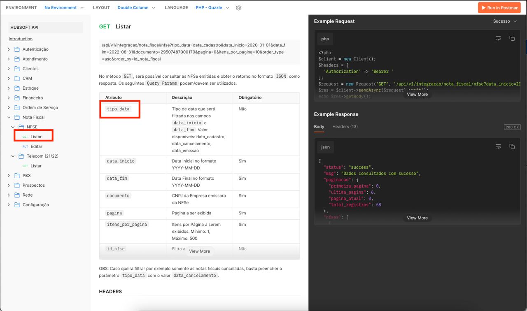Copy the JSON example response body
Viewport: 527px width, 311px height.
(512, 146)
